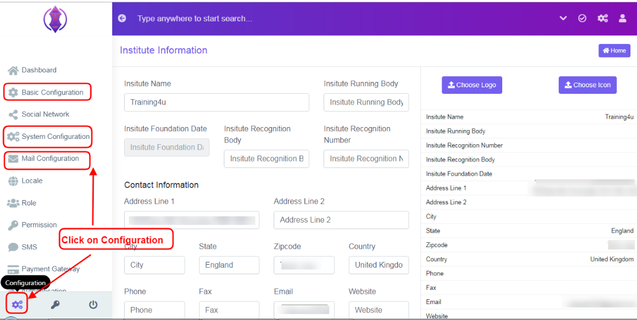Focus the Insitute Name field
The width and height of the screenshot is (637, 320).
click(217, 102)
